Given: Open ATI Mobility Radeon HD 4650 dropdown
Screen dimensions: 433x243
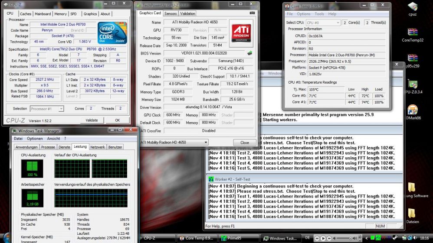Looking at the screenshot, I should 174,143.
